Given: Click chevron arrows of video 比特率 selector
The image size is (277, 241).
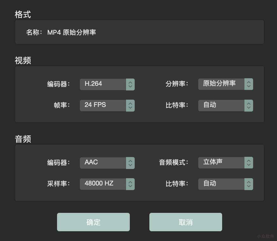Looking at the screenshot, I should click(249, 105).
